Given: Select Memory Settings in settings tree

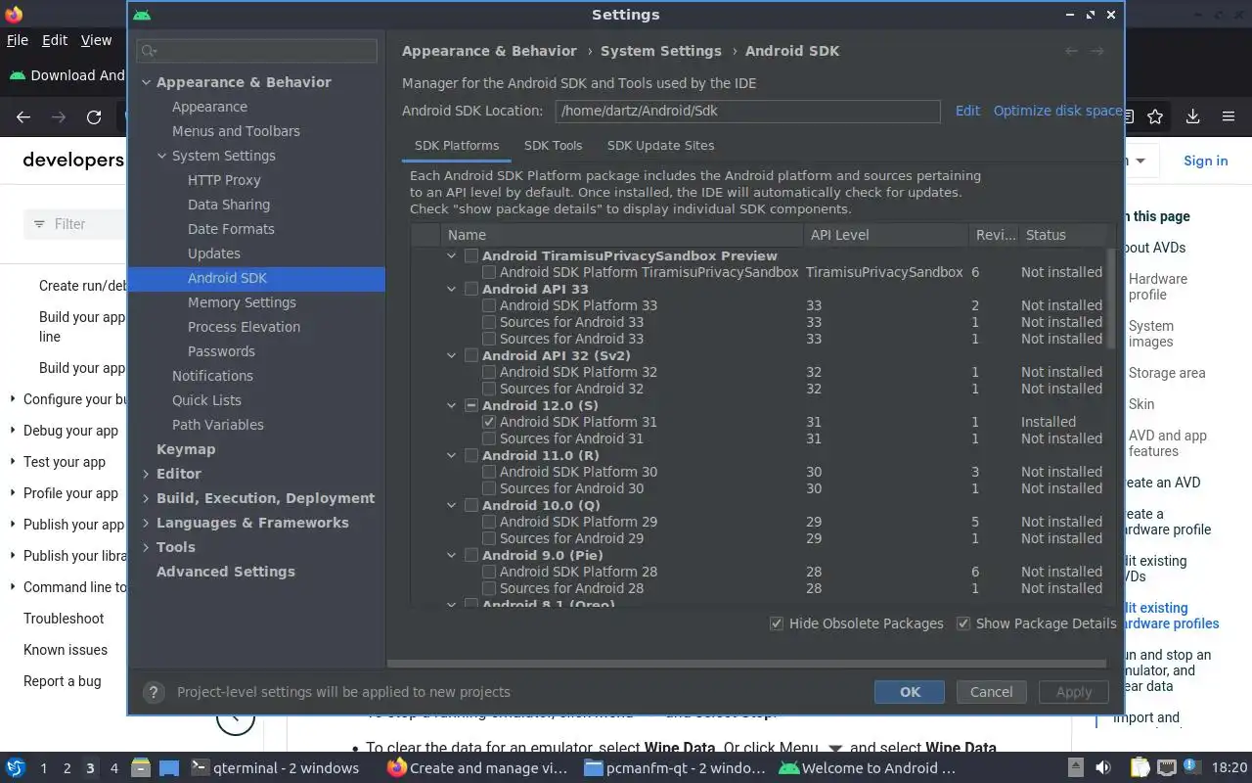Looking at the screenshot, I should (x=242, y=302).
